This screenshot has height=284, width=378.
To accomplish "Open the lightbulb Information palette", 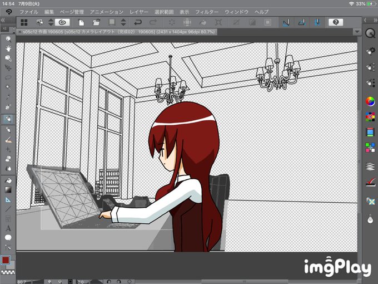I will tap(370, 219).
